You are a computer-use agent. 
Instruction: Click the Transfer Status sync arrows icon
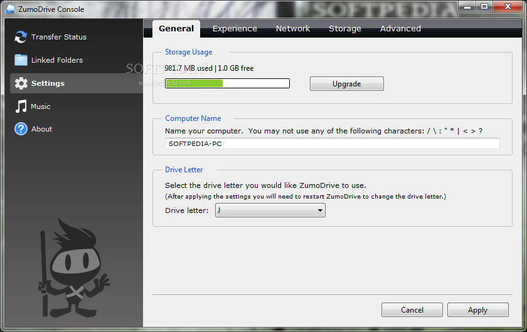point(21,37)
